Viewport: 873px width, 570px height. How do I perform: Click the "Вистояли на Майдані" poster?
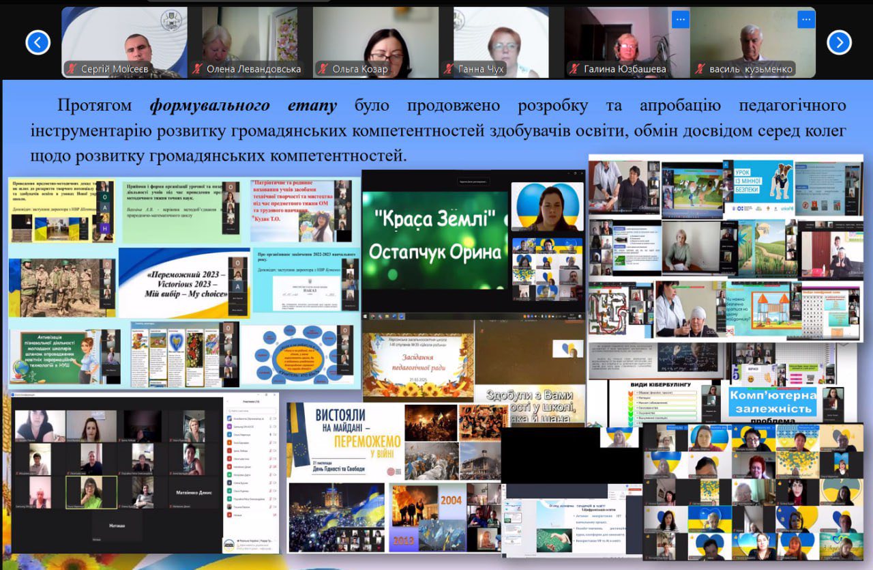pos(345,440)
